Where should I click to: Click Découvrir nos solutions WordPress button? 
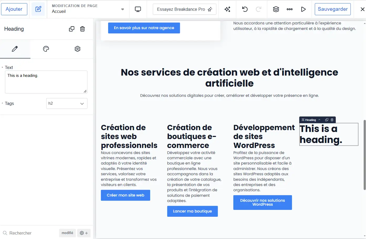263,202
